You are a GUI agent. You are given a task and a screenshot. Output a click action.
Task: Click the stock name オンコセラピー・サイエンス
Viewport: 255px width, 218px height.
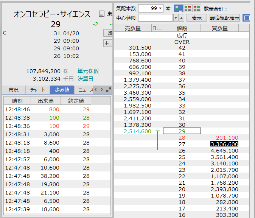click(52, 14)
